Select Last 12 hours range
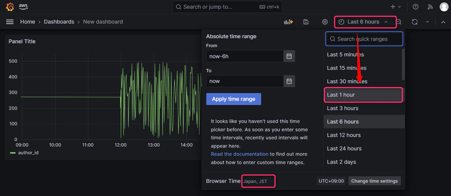The height and width of the screenshot is (196, 451). tap(364, 135)
